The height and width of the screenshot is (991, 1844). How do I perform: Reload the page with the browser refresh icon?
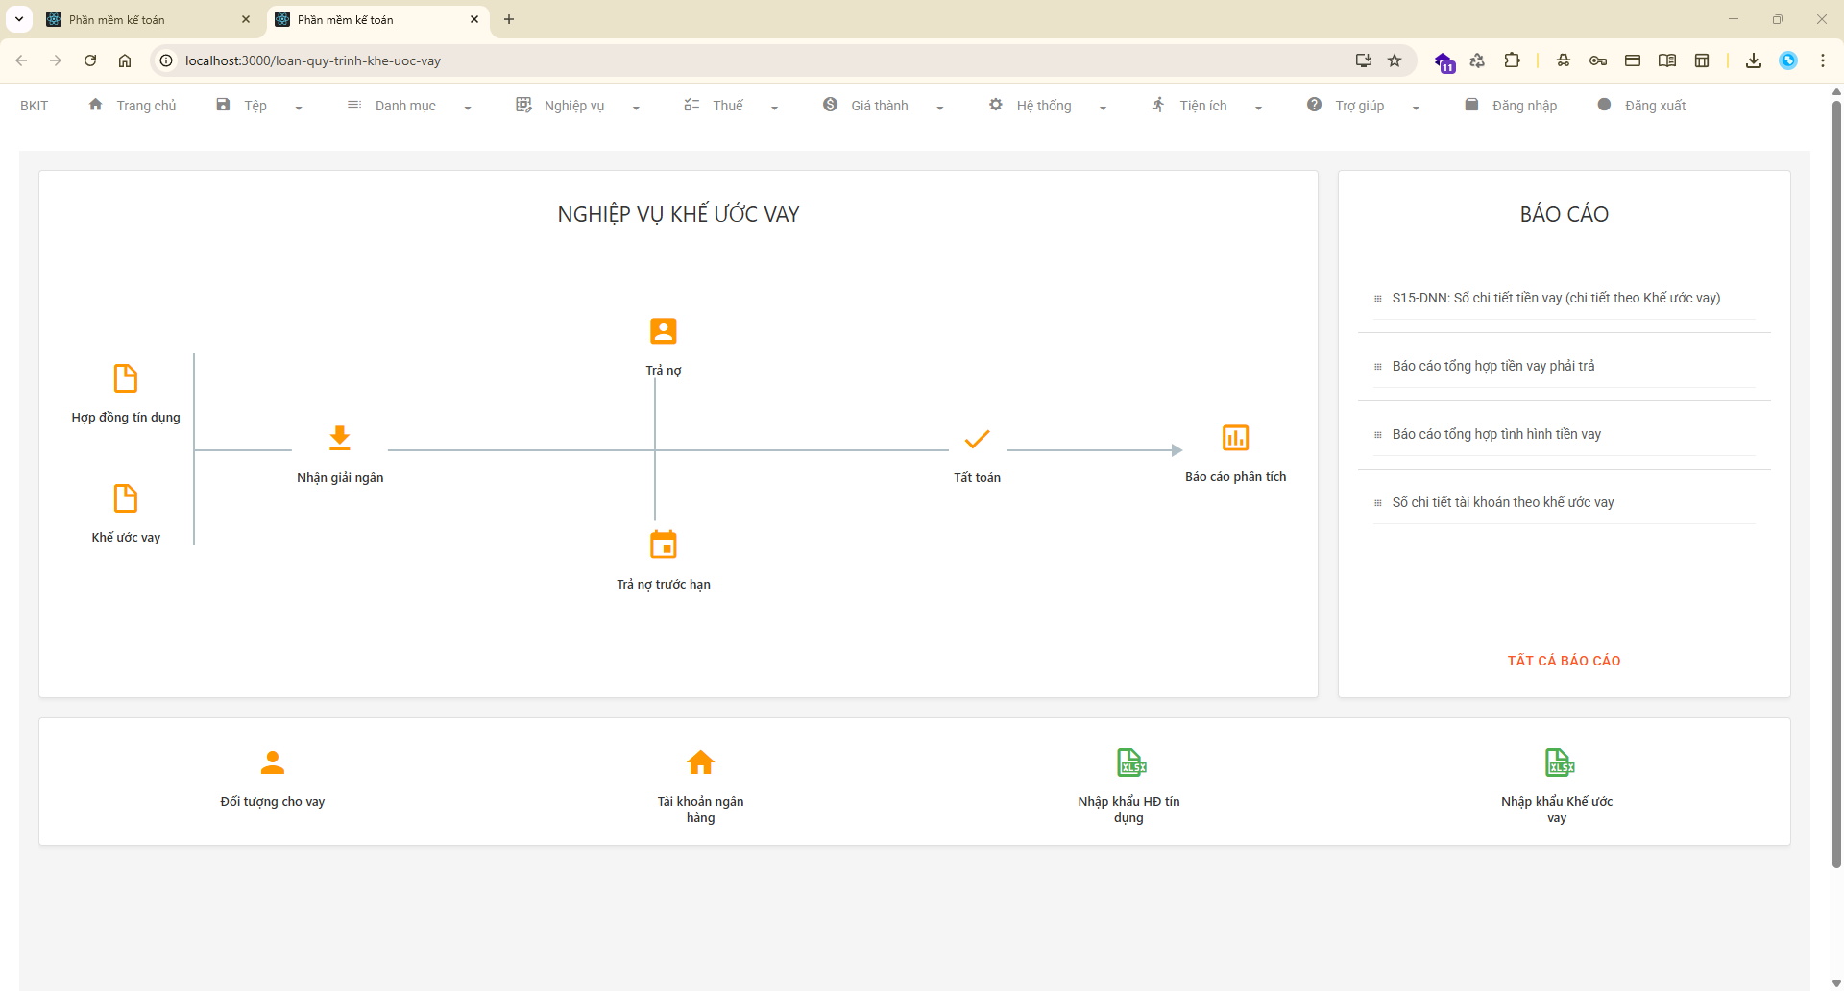(x=90, y=60)
